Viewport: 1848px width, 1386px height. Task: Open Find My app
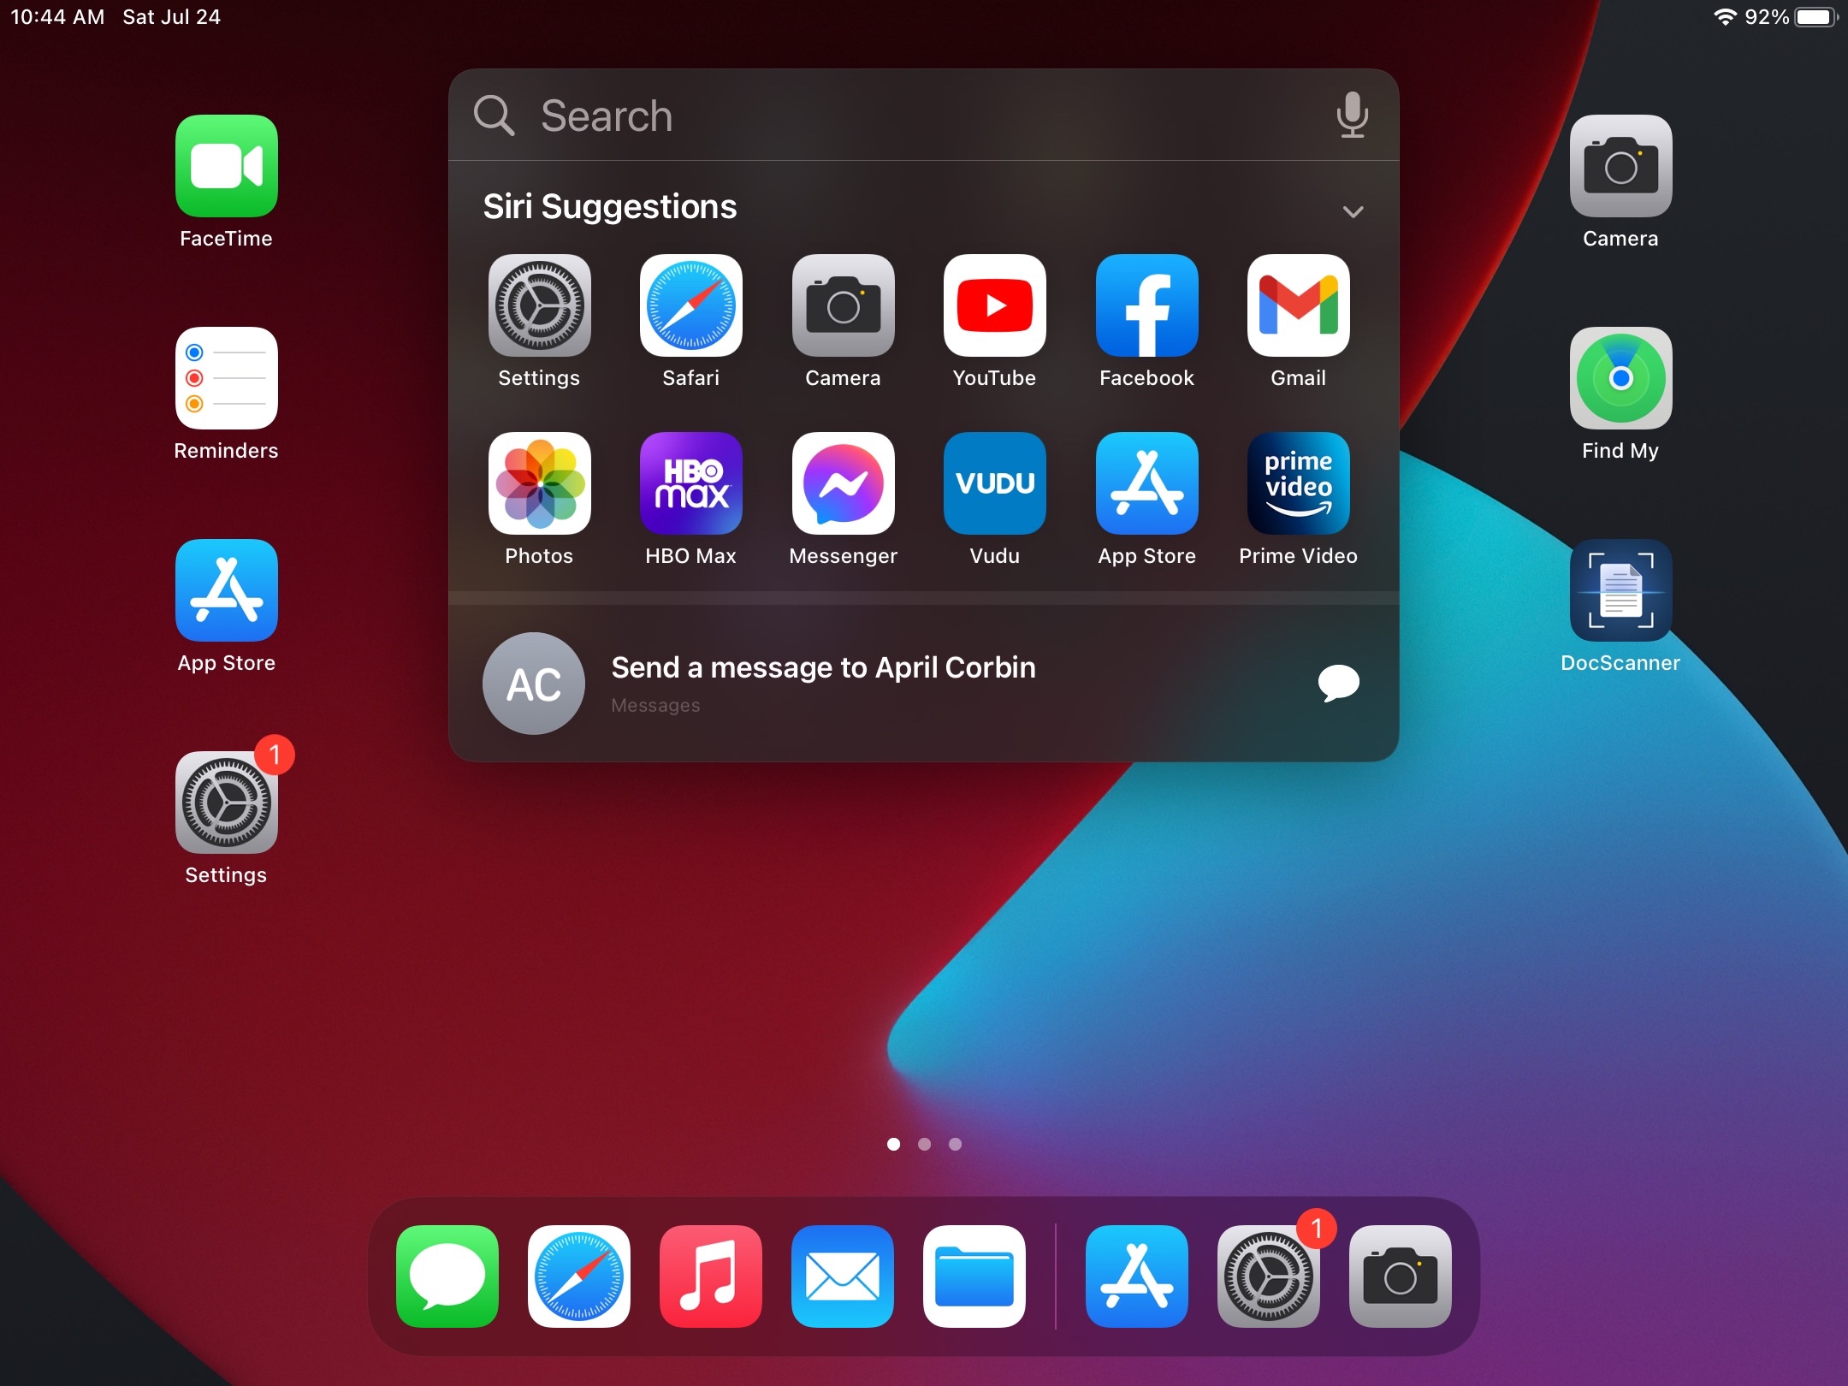pyautogui.click(x=1620, y=378)
